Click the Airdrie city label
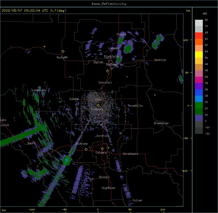Image resolution: width=218 pixels, height=213 pixels. (x=102, y=136)
